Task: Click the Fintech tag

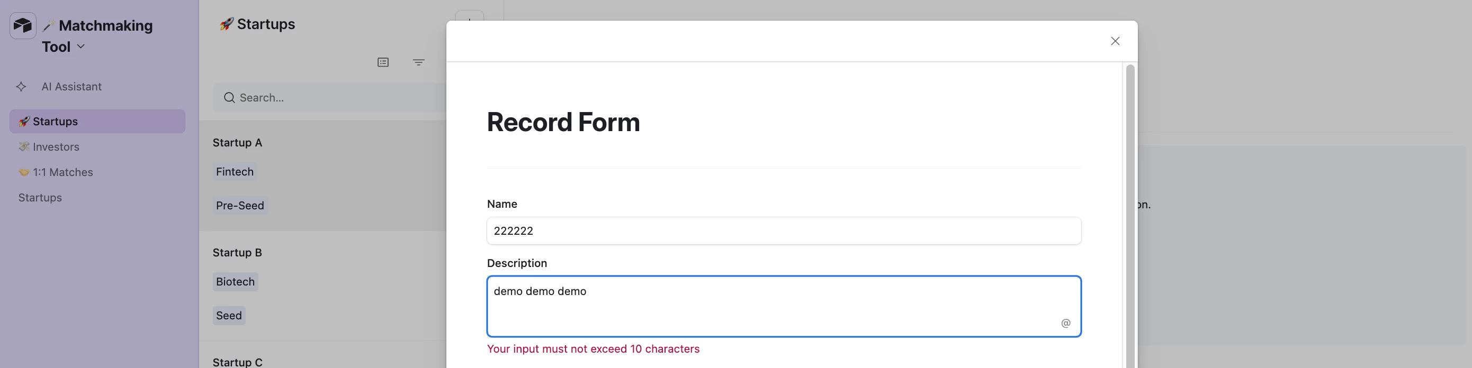Action: 235,172
